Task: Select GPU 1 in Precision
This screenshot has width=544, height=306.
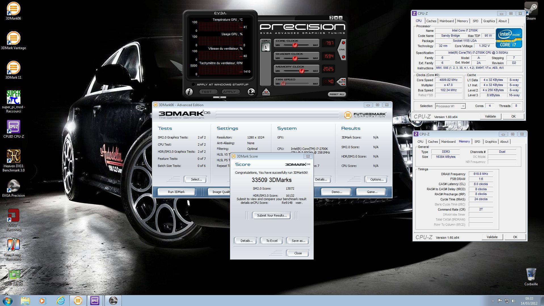Action: 266,47
